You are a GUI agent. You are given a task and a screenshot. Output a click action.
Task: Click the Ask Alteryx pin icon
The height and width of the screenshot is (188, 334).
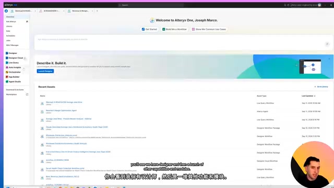point(27,21)
